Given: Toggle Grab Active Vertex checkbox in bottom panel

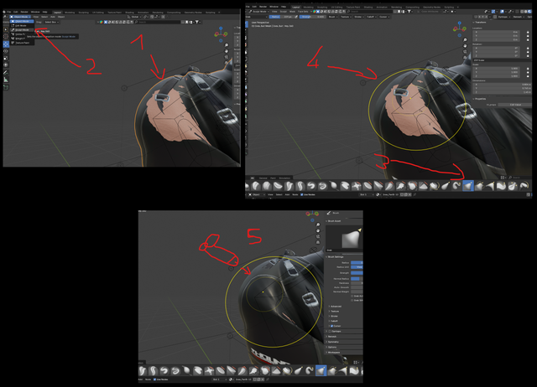Looking at the screenshot, I should click(x=352, y=296).
